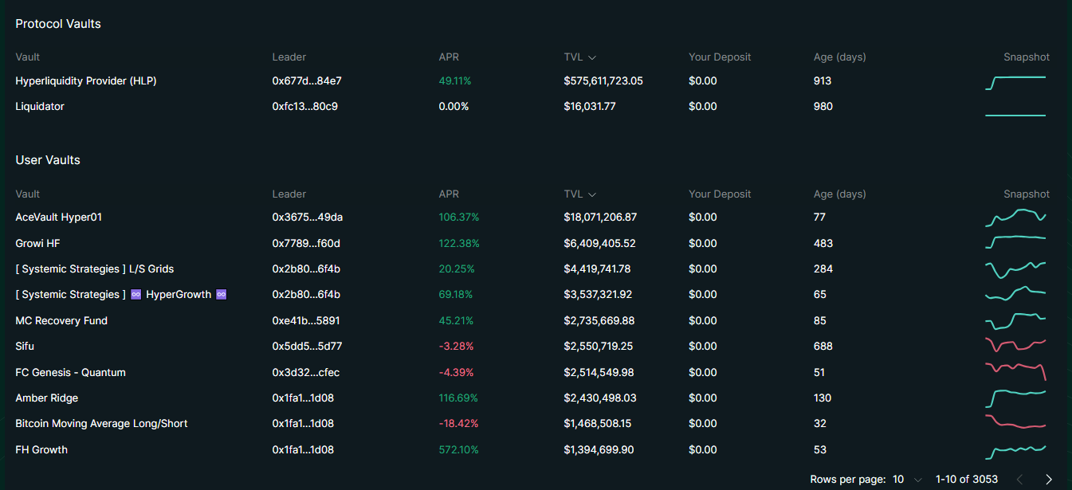Open the Liquidator vault row
The width and height of the screenshot is (1072, 490).
tap(40, 107)
